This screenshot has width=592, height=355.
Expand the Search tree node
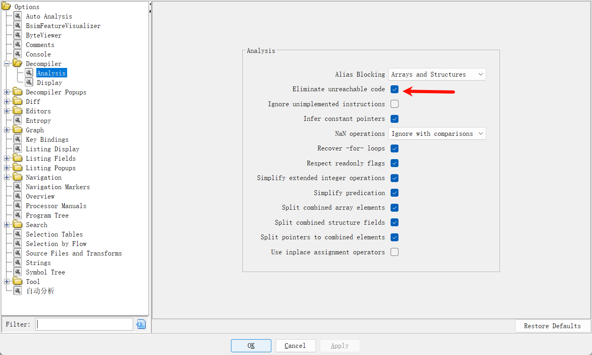click(7, 225)
